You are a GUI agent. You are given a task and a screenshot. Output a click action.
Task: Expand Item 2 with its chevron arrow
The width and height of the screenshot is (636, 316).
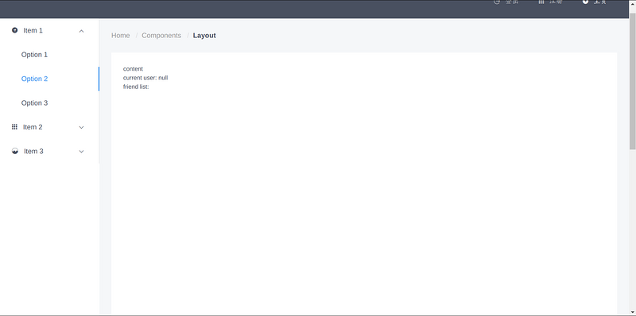[81, 127]
